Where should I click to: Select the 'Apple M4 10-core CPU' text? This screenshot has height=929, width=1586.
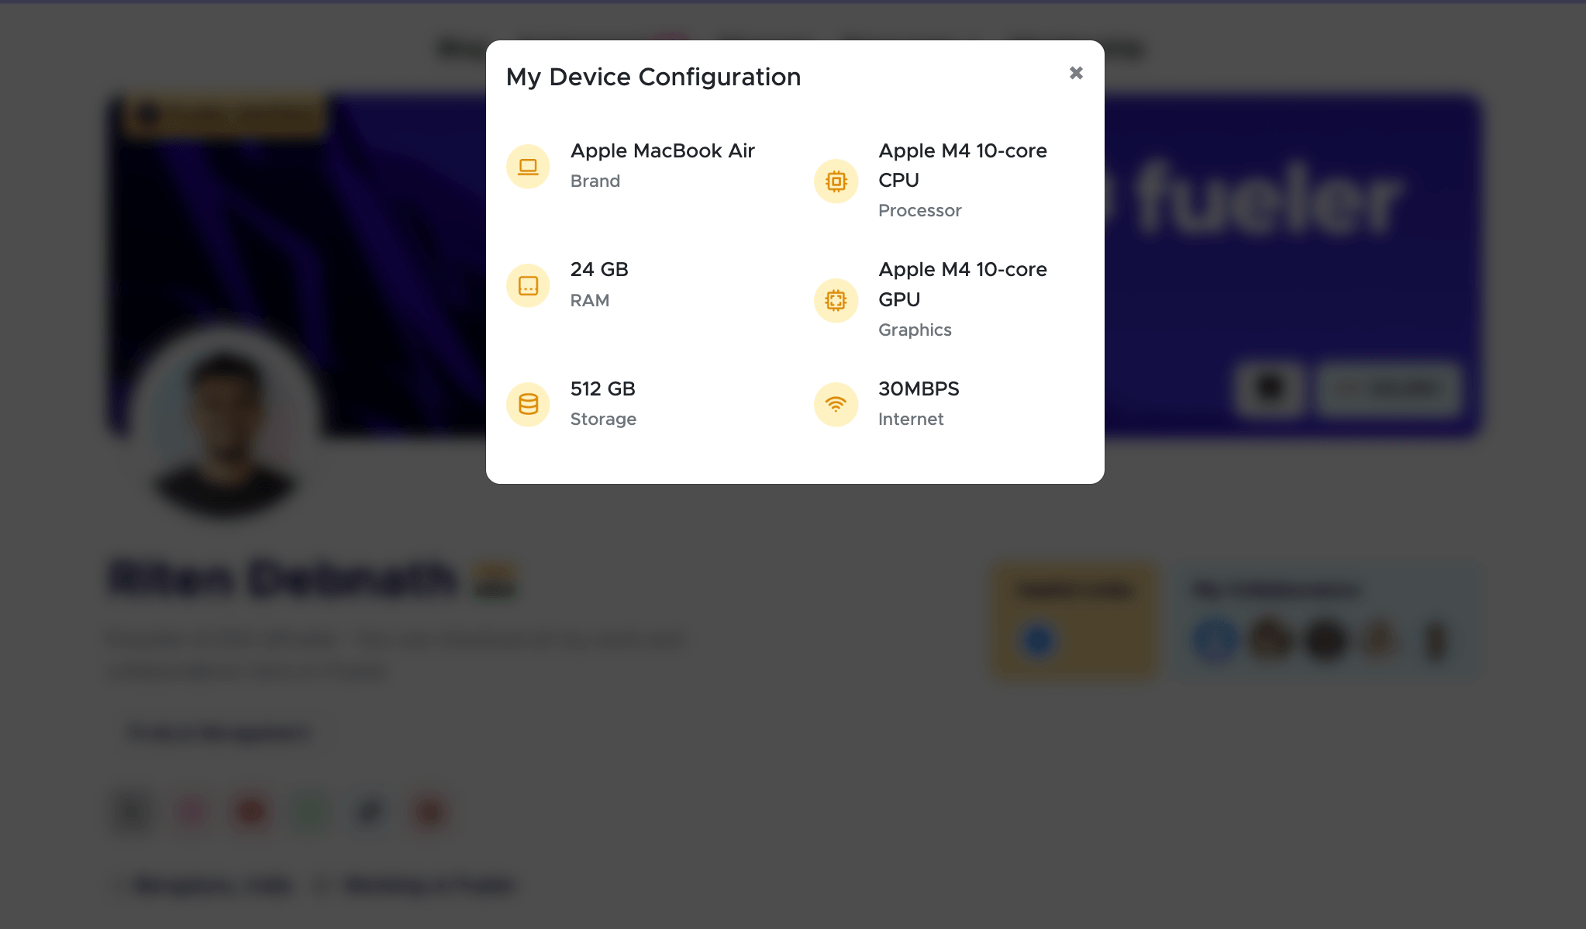963,165
